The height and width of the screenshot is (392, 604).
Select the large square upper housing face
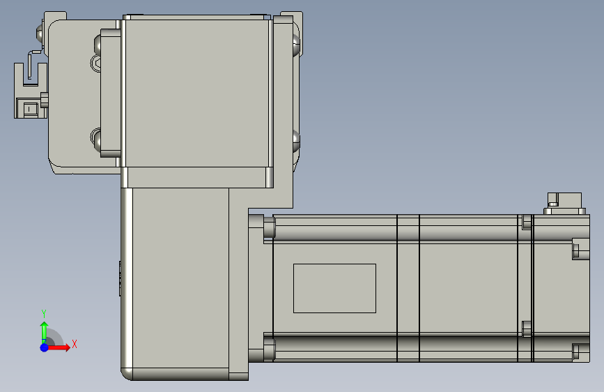tap(197, 93)
